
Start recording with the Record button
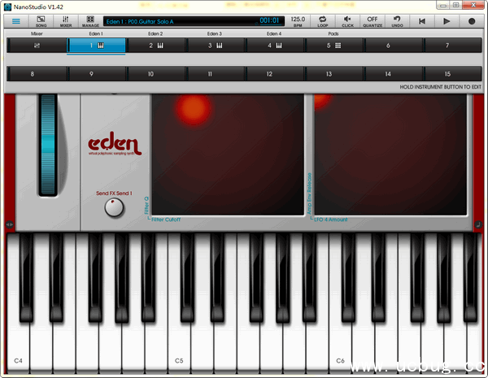pyautogui.click(x=472, y=20)
